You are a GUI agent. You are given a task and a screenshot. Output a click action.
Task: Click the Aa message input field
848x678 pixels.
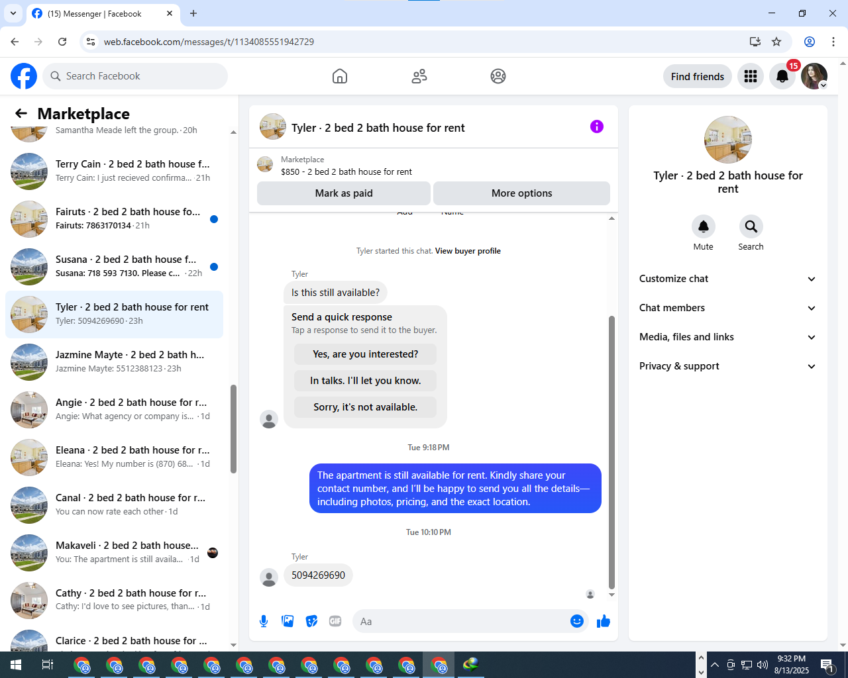click(461, 621)
